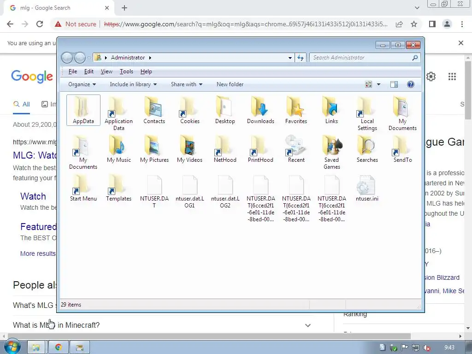Screen dimensions: 472x354
Task: Click the search magnifier in Explorer
Action: pos(415,58)
